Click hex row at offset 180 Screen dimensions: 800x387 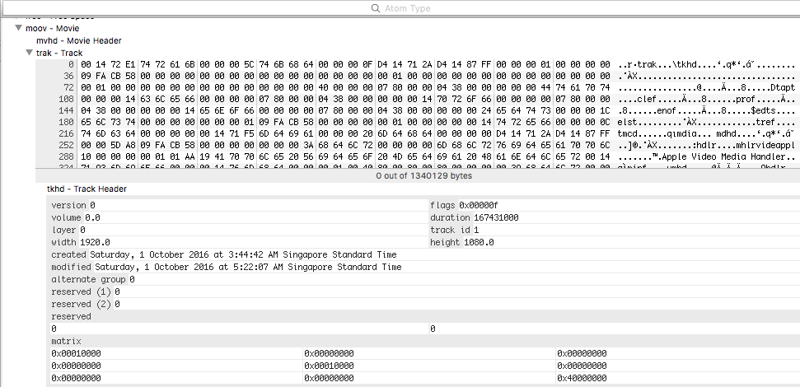point(416,122)
